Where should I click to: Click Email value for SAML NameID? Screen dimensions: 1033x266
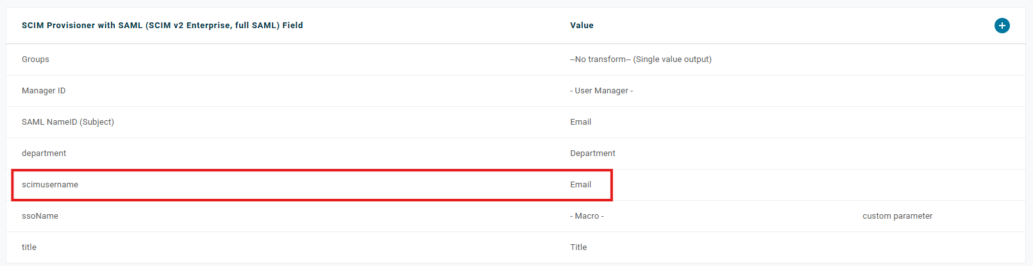click(580, 122)
